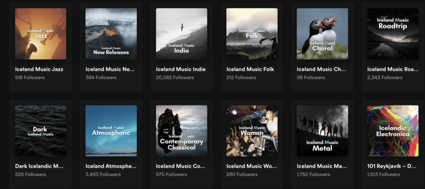Select the '98 Followers' text
425x189 pixels.
click(x=310, y=78)
